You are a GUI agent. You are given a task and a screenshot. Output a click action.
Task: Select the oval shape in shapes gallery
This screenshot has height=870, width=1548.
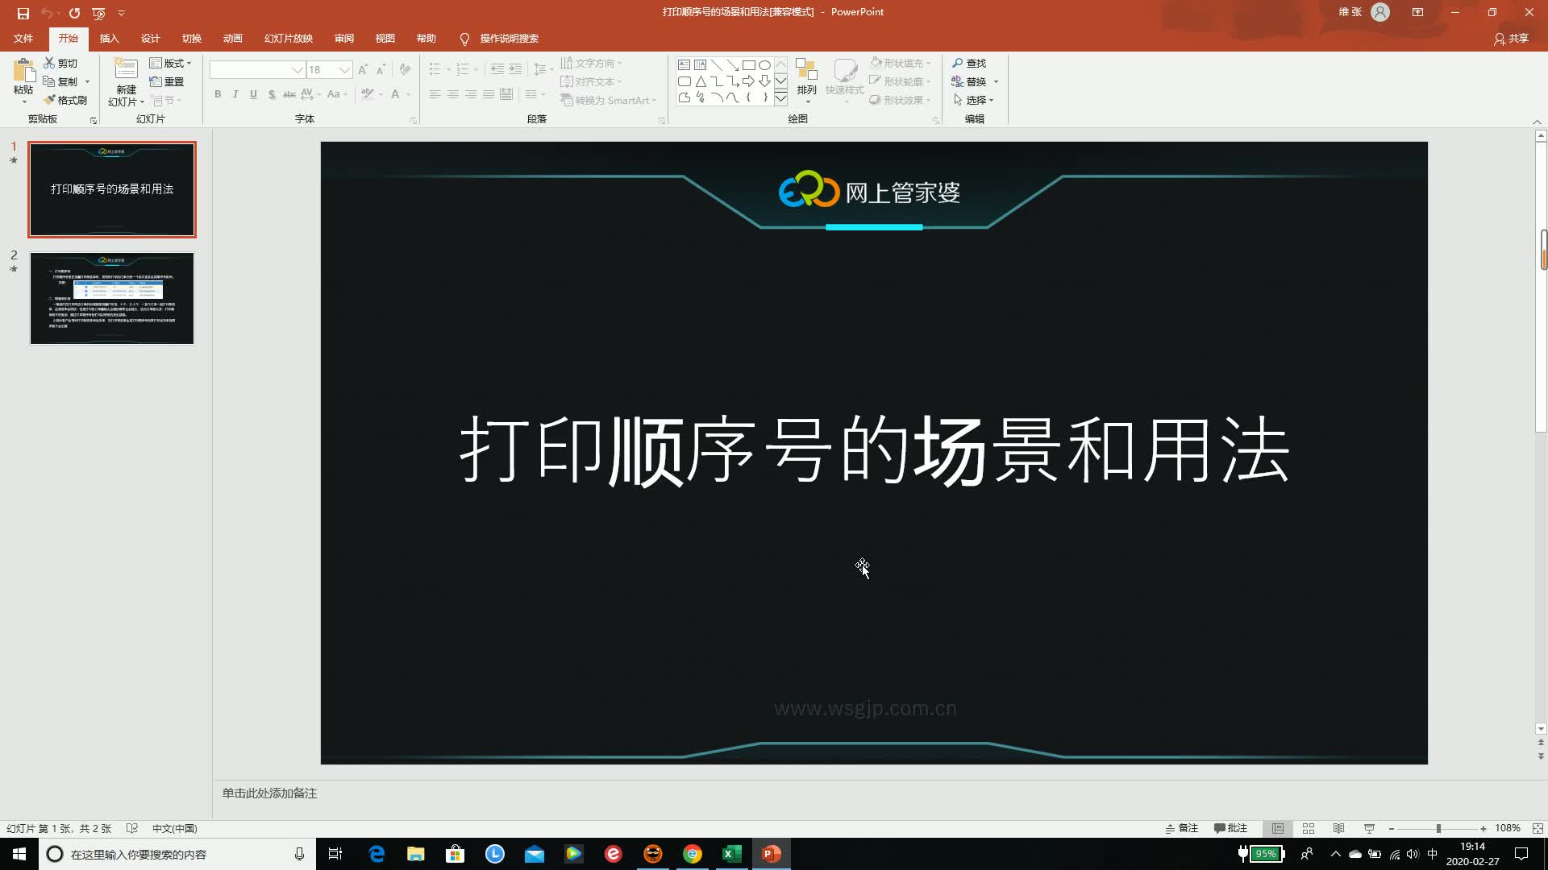pyautogui.click(x=764, y=64)
